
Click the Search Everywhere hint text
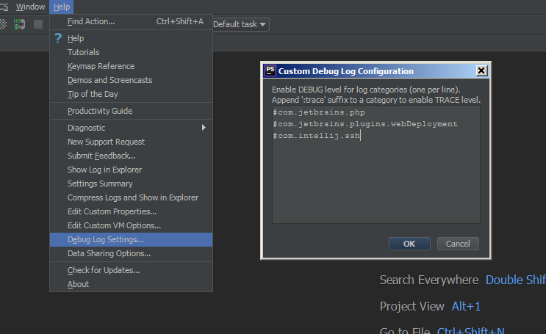coord(429,280)
